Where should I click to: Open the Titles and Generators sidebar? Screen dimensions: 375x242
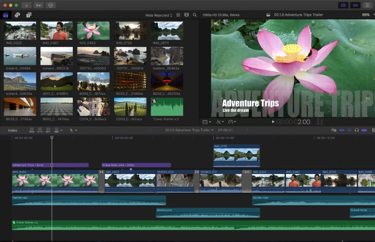point(29,15)
